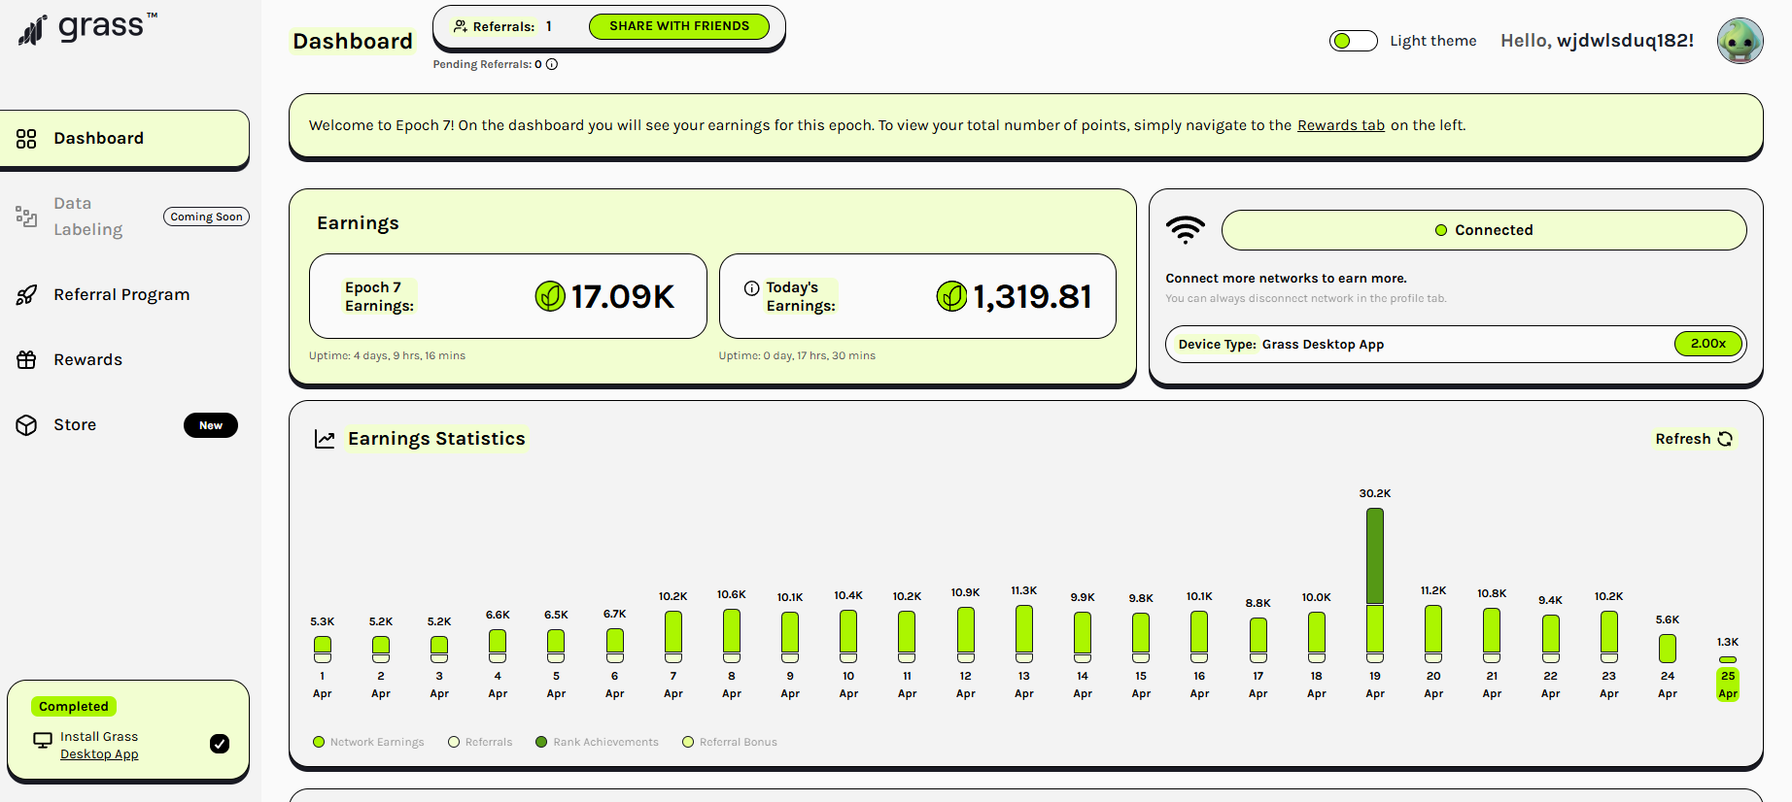Image resolution: width=1792 pixels, height=802 pixels.
Task: Click the Earnings Statistics chart icon
Action: 325,439
